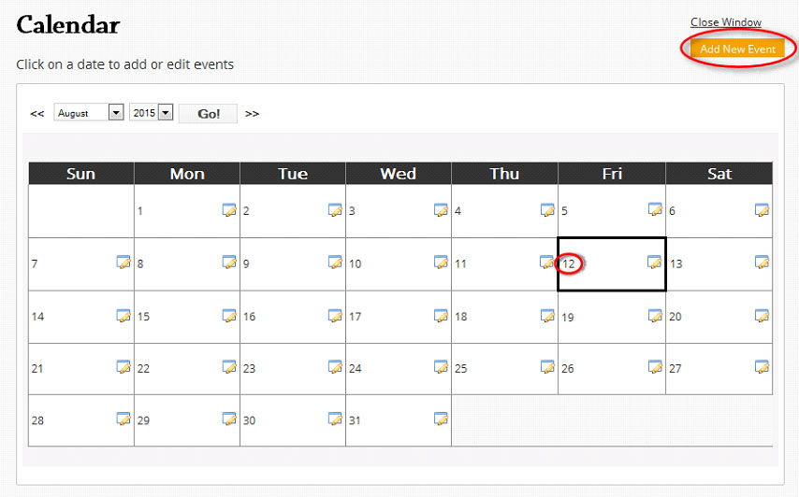Open the edit icon on day 26
799x497 pixels.
tap(655, 366)
